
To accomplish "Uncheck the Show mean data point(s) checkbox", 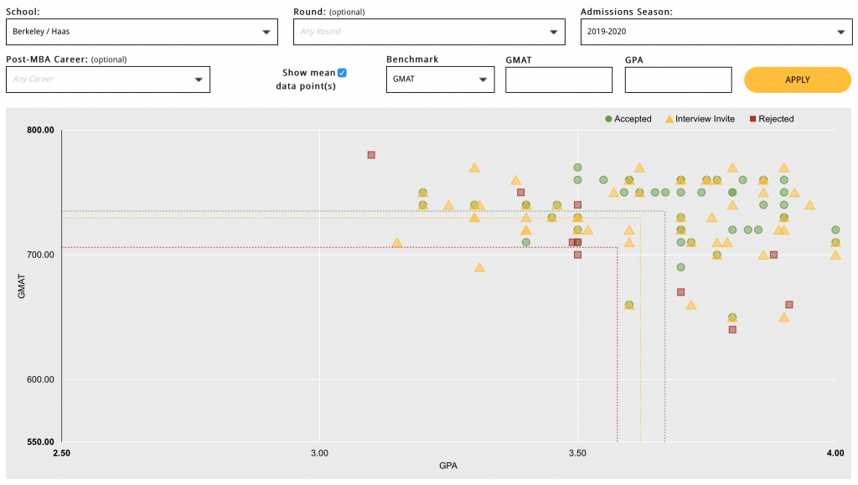I will [x=342, y=73].
